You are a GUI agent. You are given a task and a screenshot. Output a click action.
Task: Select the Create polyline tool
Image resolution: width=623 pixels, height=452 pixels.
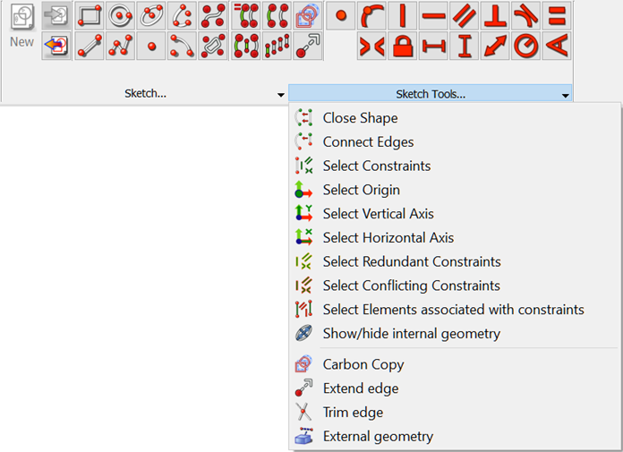click(120, 46)
